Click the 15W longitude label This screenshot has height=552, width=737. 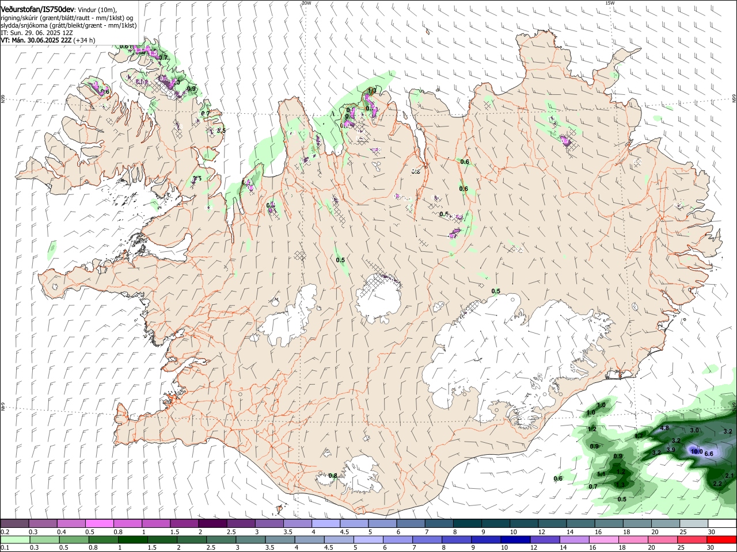[610, 3]
